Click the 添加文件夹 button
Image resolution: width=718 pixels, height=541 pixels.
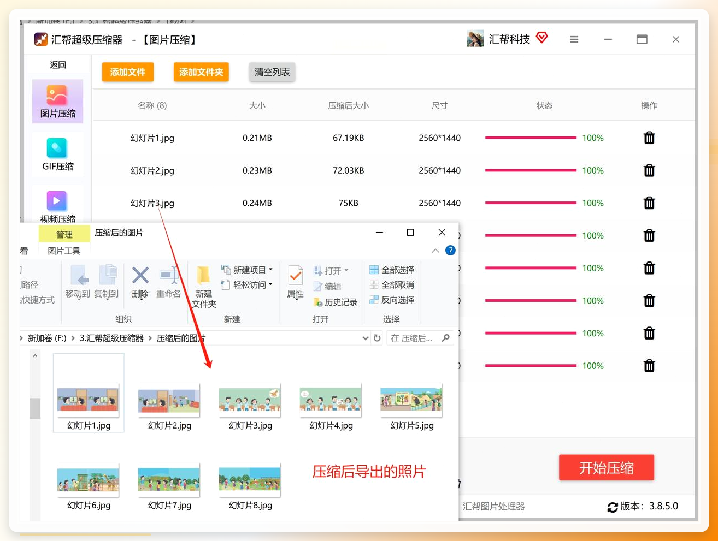[201, 72]
